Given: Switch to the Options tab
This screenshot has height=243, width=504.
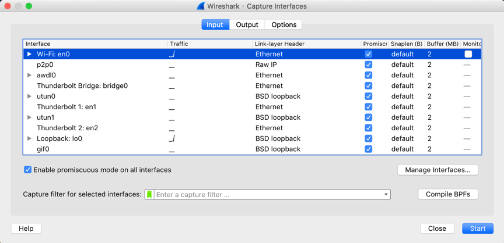Looking at the screenshot, I should coord(283,24).
